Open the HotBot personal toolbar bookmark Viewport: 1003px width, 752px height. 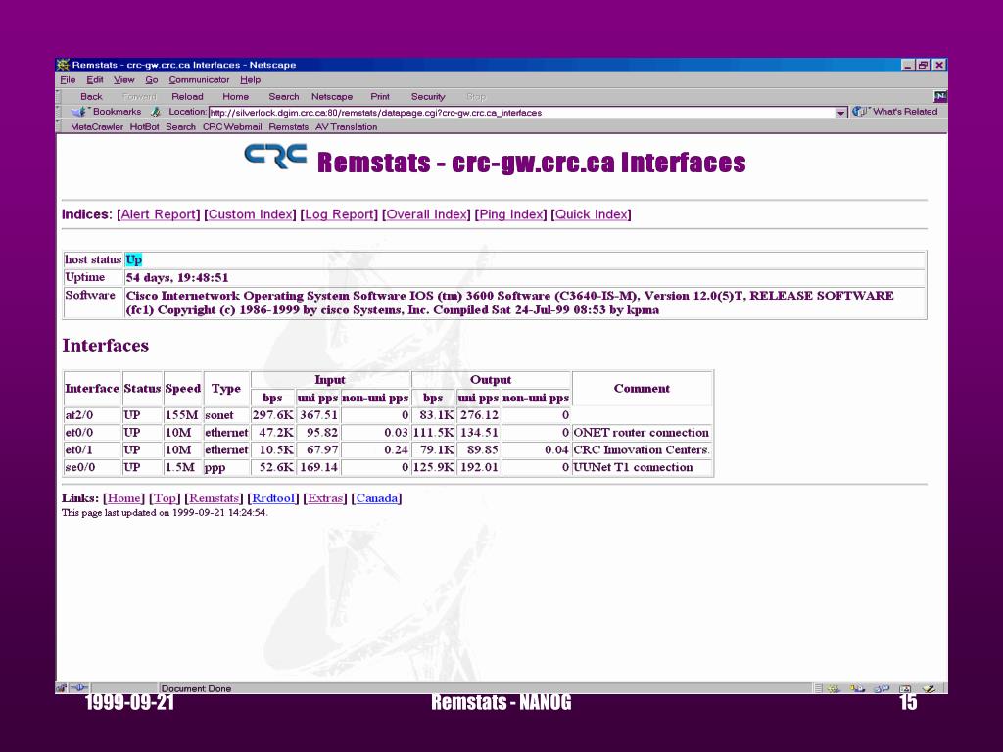[x=145, y=126]
